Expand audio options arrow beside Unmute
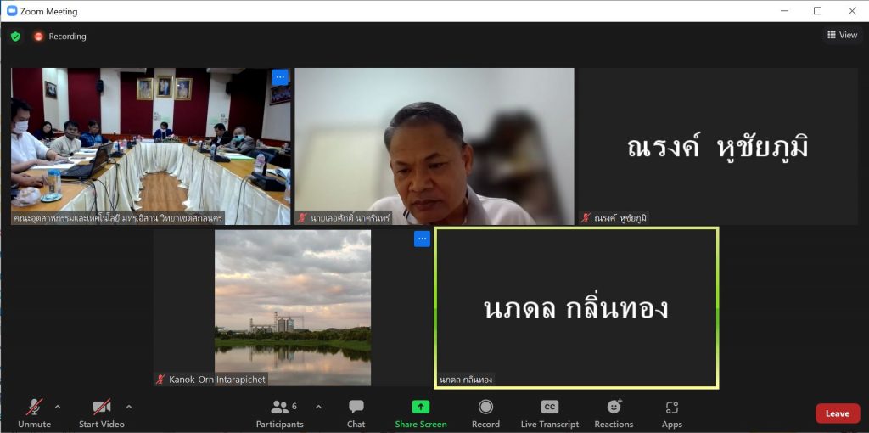Image resolution: width=869 pixels, height=433 pixels. pos(58,407)
